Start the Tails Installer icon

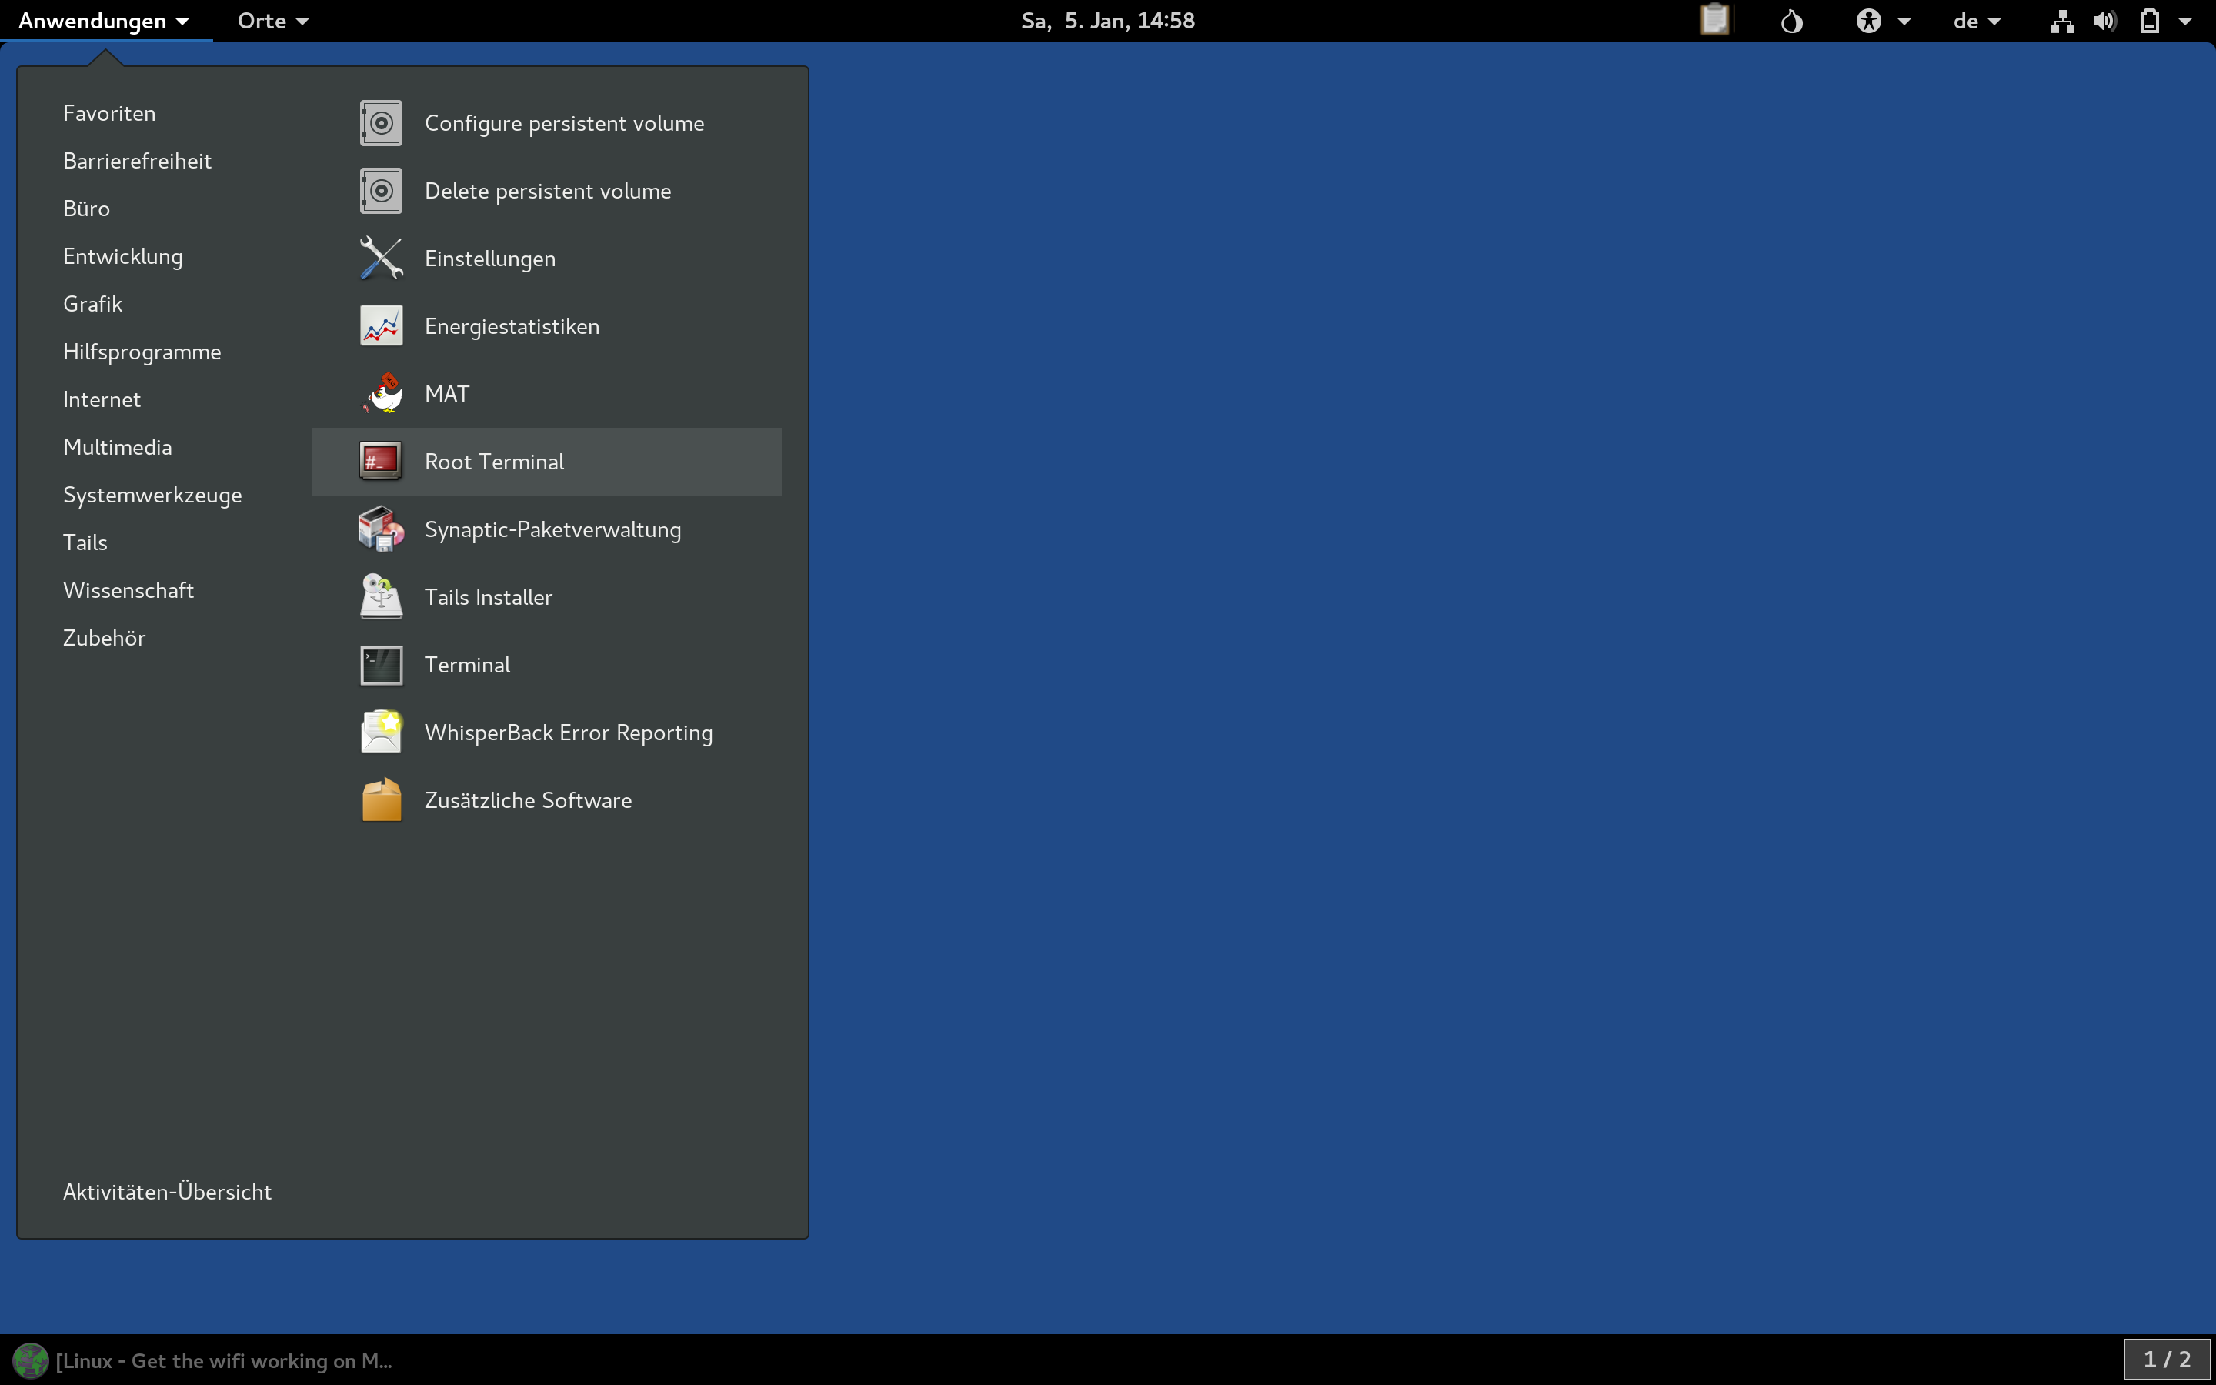pos(381,597)
